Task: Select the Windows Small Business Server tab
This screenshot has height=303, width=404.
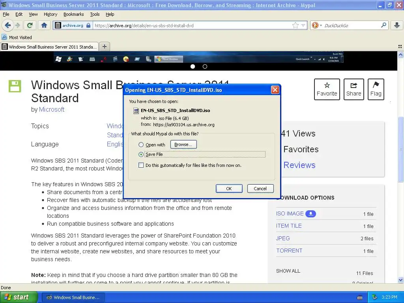Action: point(49,47)
